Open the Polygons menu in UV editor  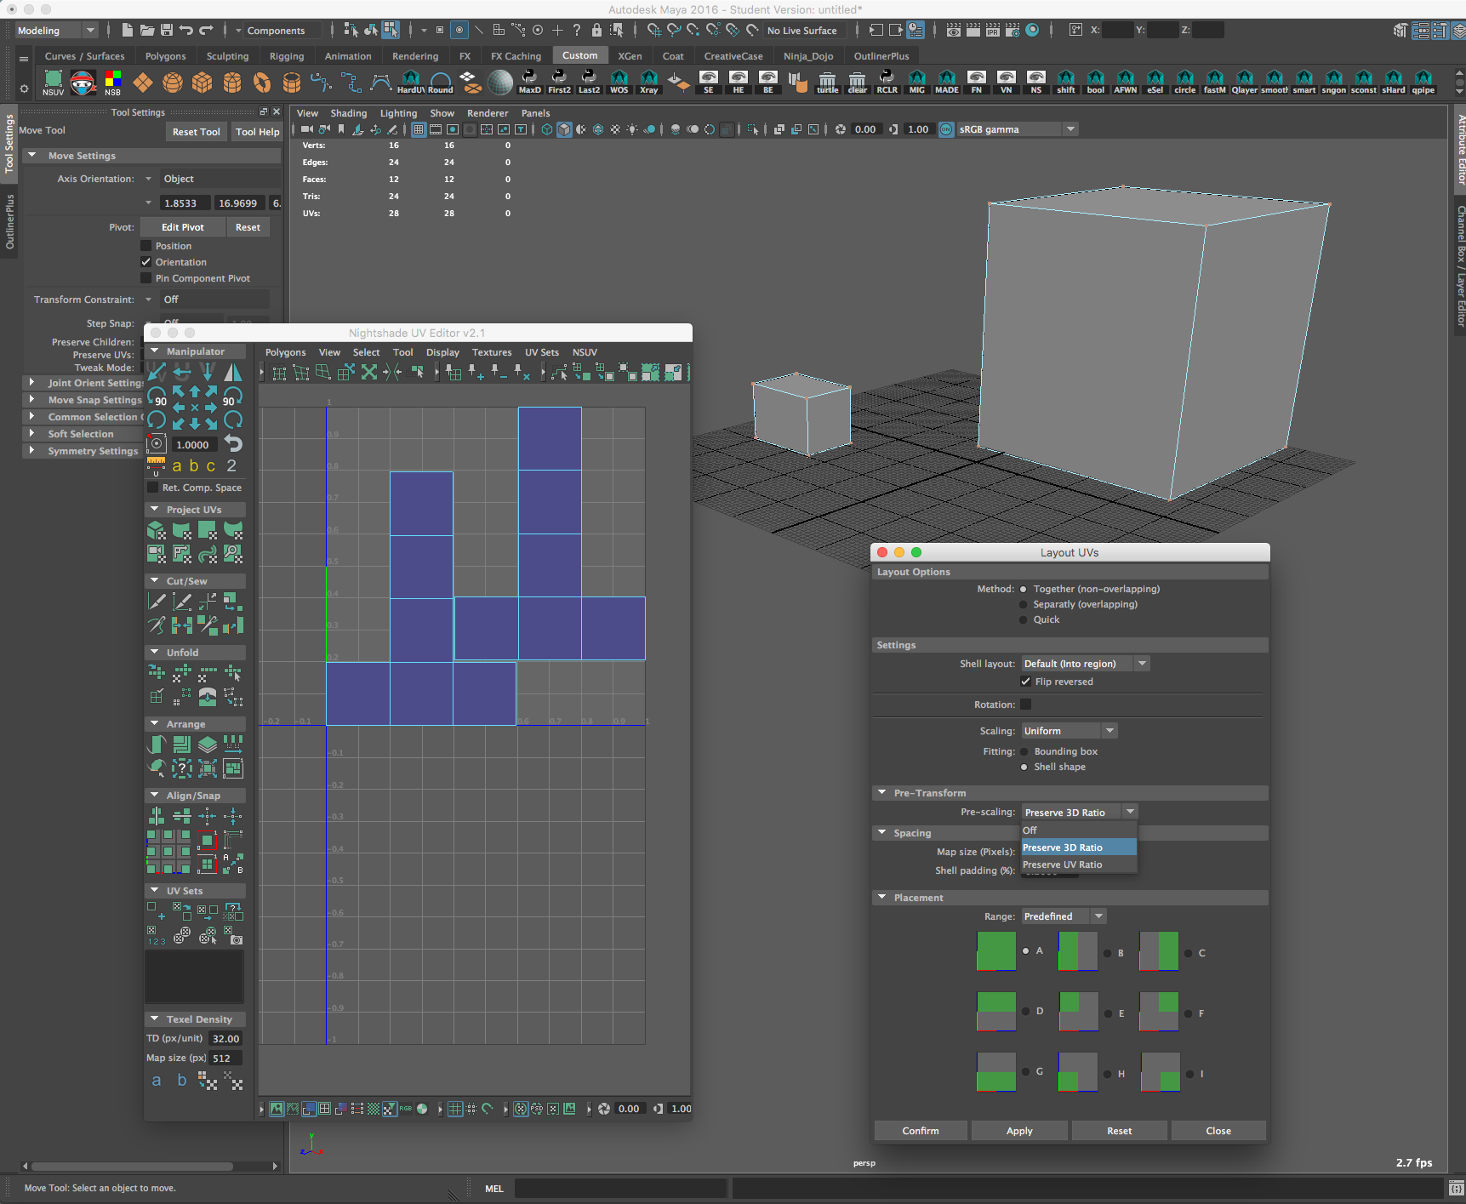(285, 352)
